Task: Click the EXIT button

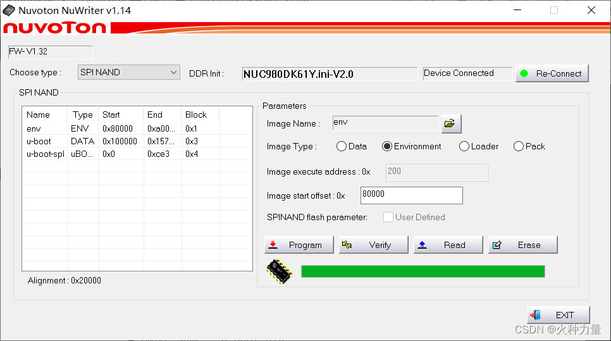Action: (x=558, y=315)
